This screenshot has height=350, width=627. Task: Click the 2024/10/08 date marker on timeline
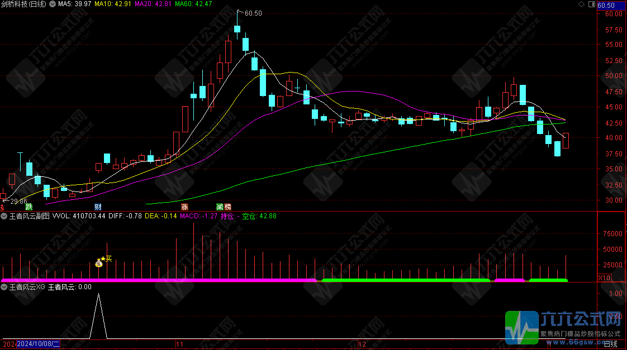38,344
